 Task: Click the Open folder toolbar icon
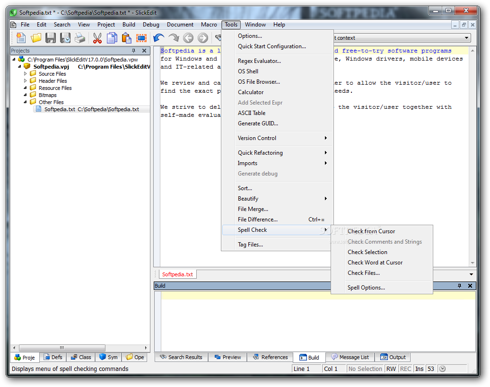[x=36, y=38]
